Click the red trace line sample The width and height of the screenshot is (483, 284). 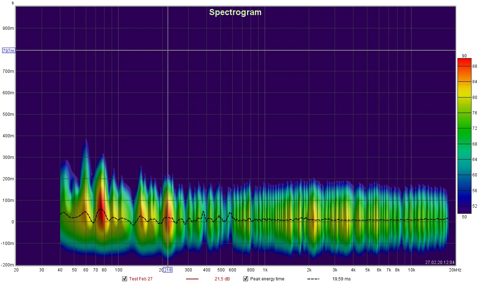192,279
